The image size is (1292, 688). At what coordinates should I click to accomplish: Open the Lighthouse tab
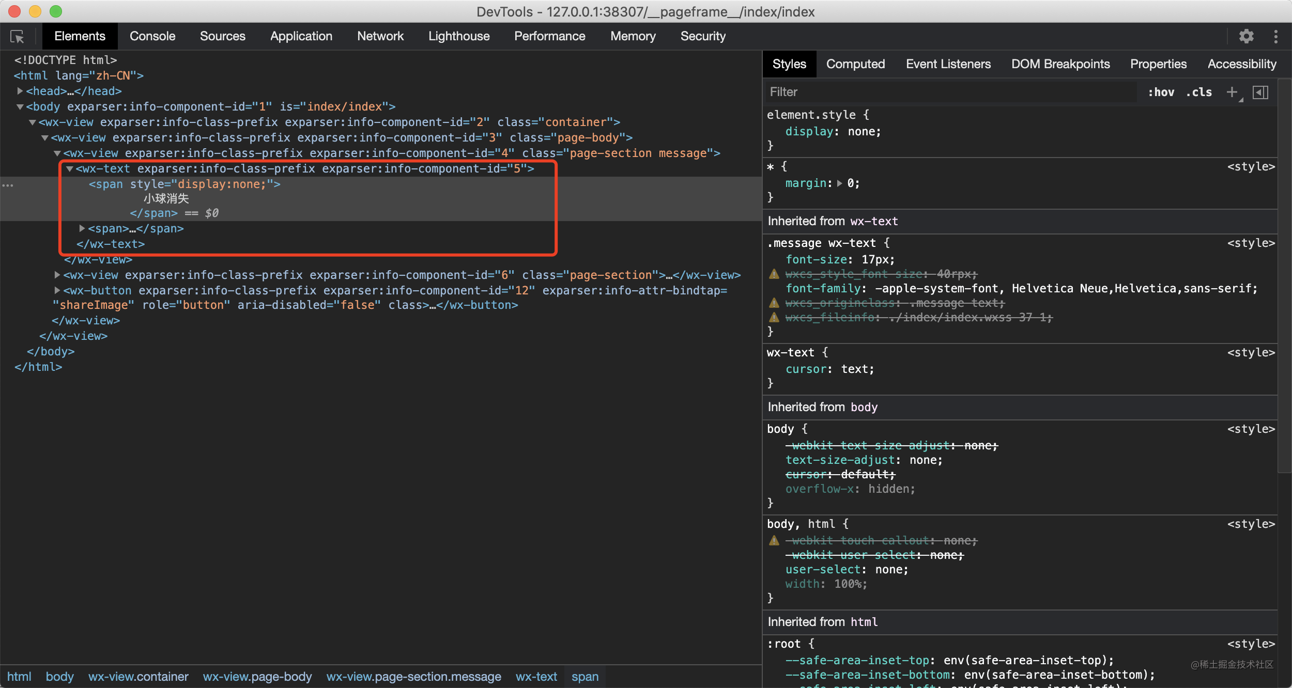pyautogui.click(x=459, y=36)
